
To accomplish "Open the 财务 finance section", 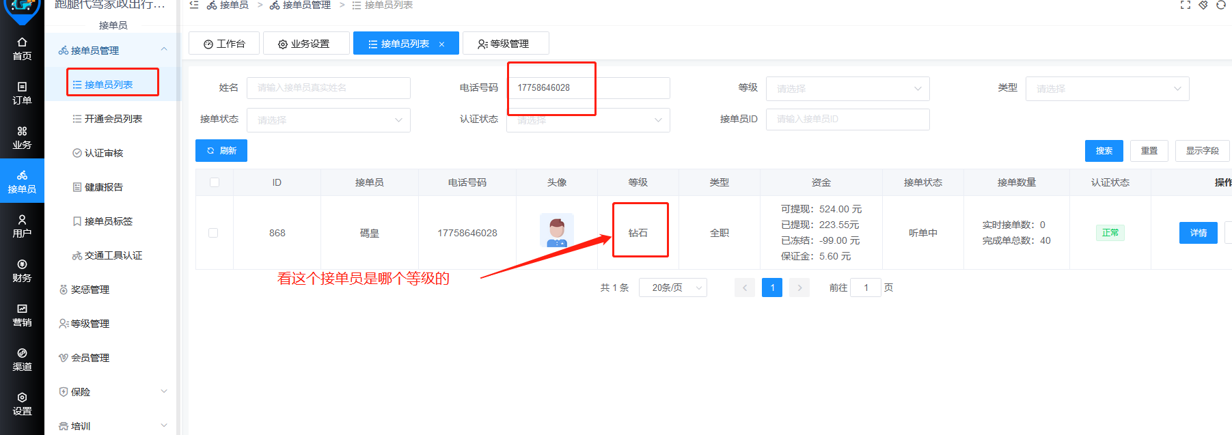I will 22,270.
